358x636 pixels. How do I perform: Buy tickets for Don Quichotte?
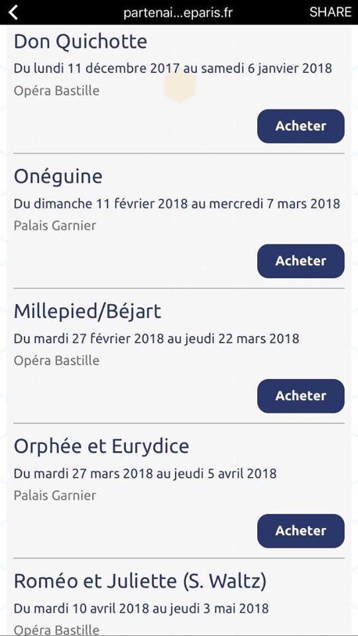[x=301, y=126]
